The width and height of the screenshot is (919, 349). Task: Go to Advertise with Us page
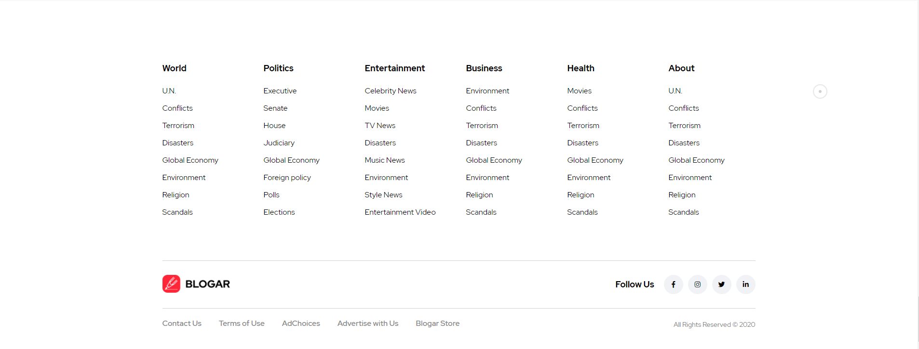pyautogui.click(x=368, y=323)
